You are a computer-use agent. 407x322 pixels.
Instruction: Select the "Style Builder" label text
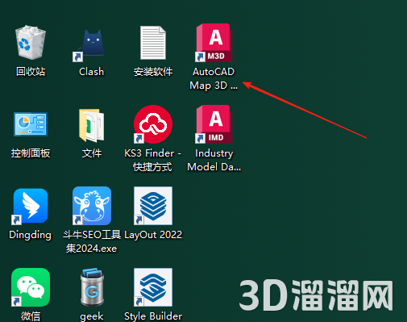153,316
